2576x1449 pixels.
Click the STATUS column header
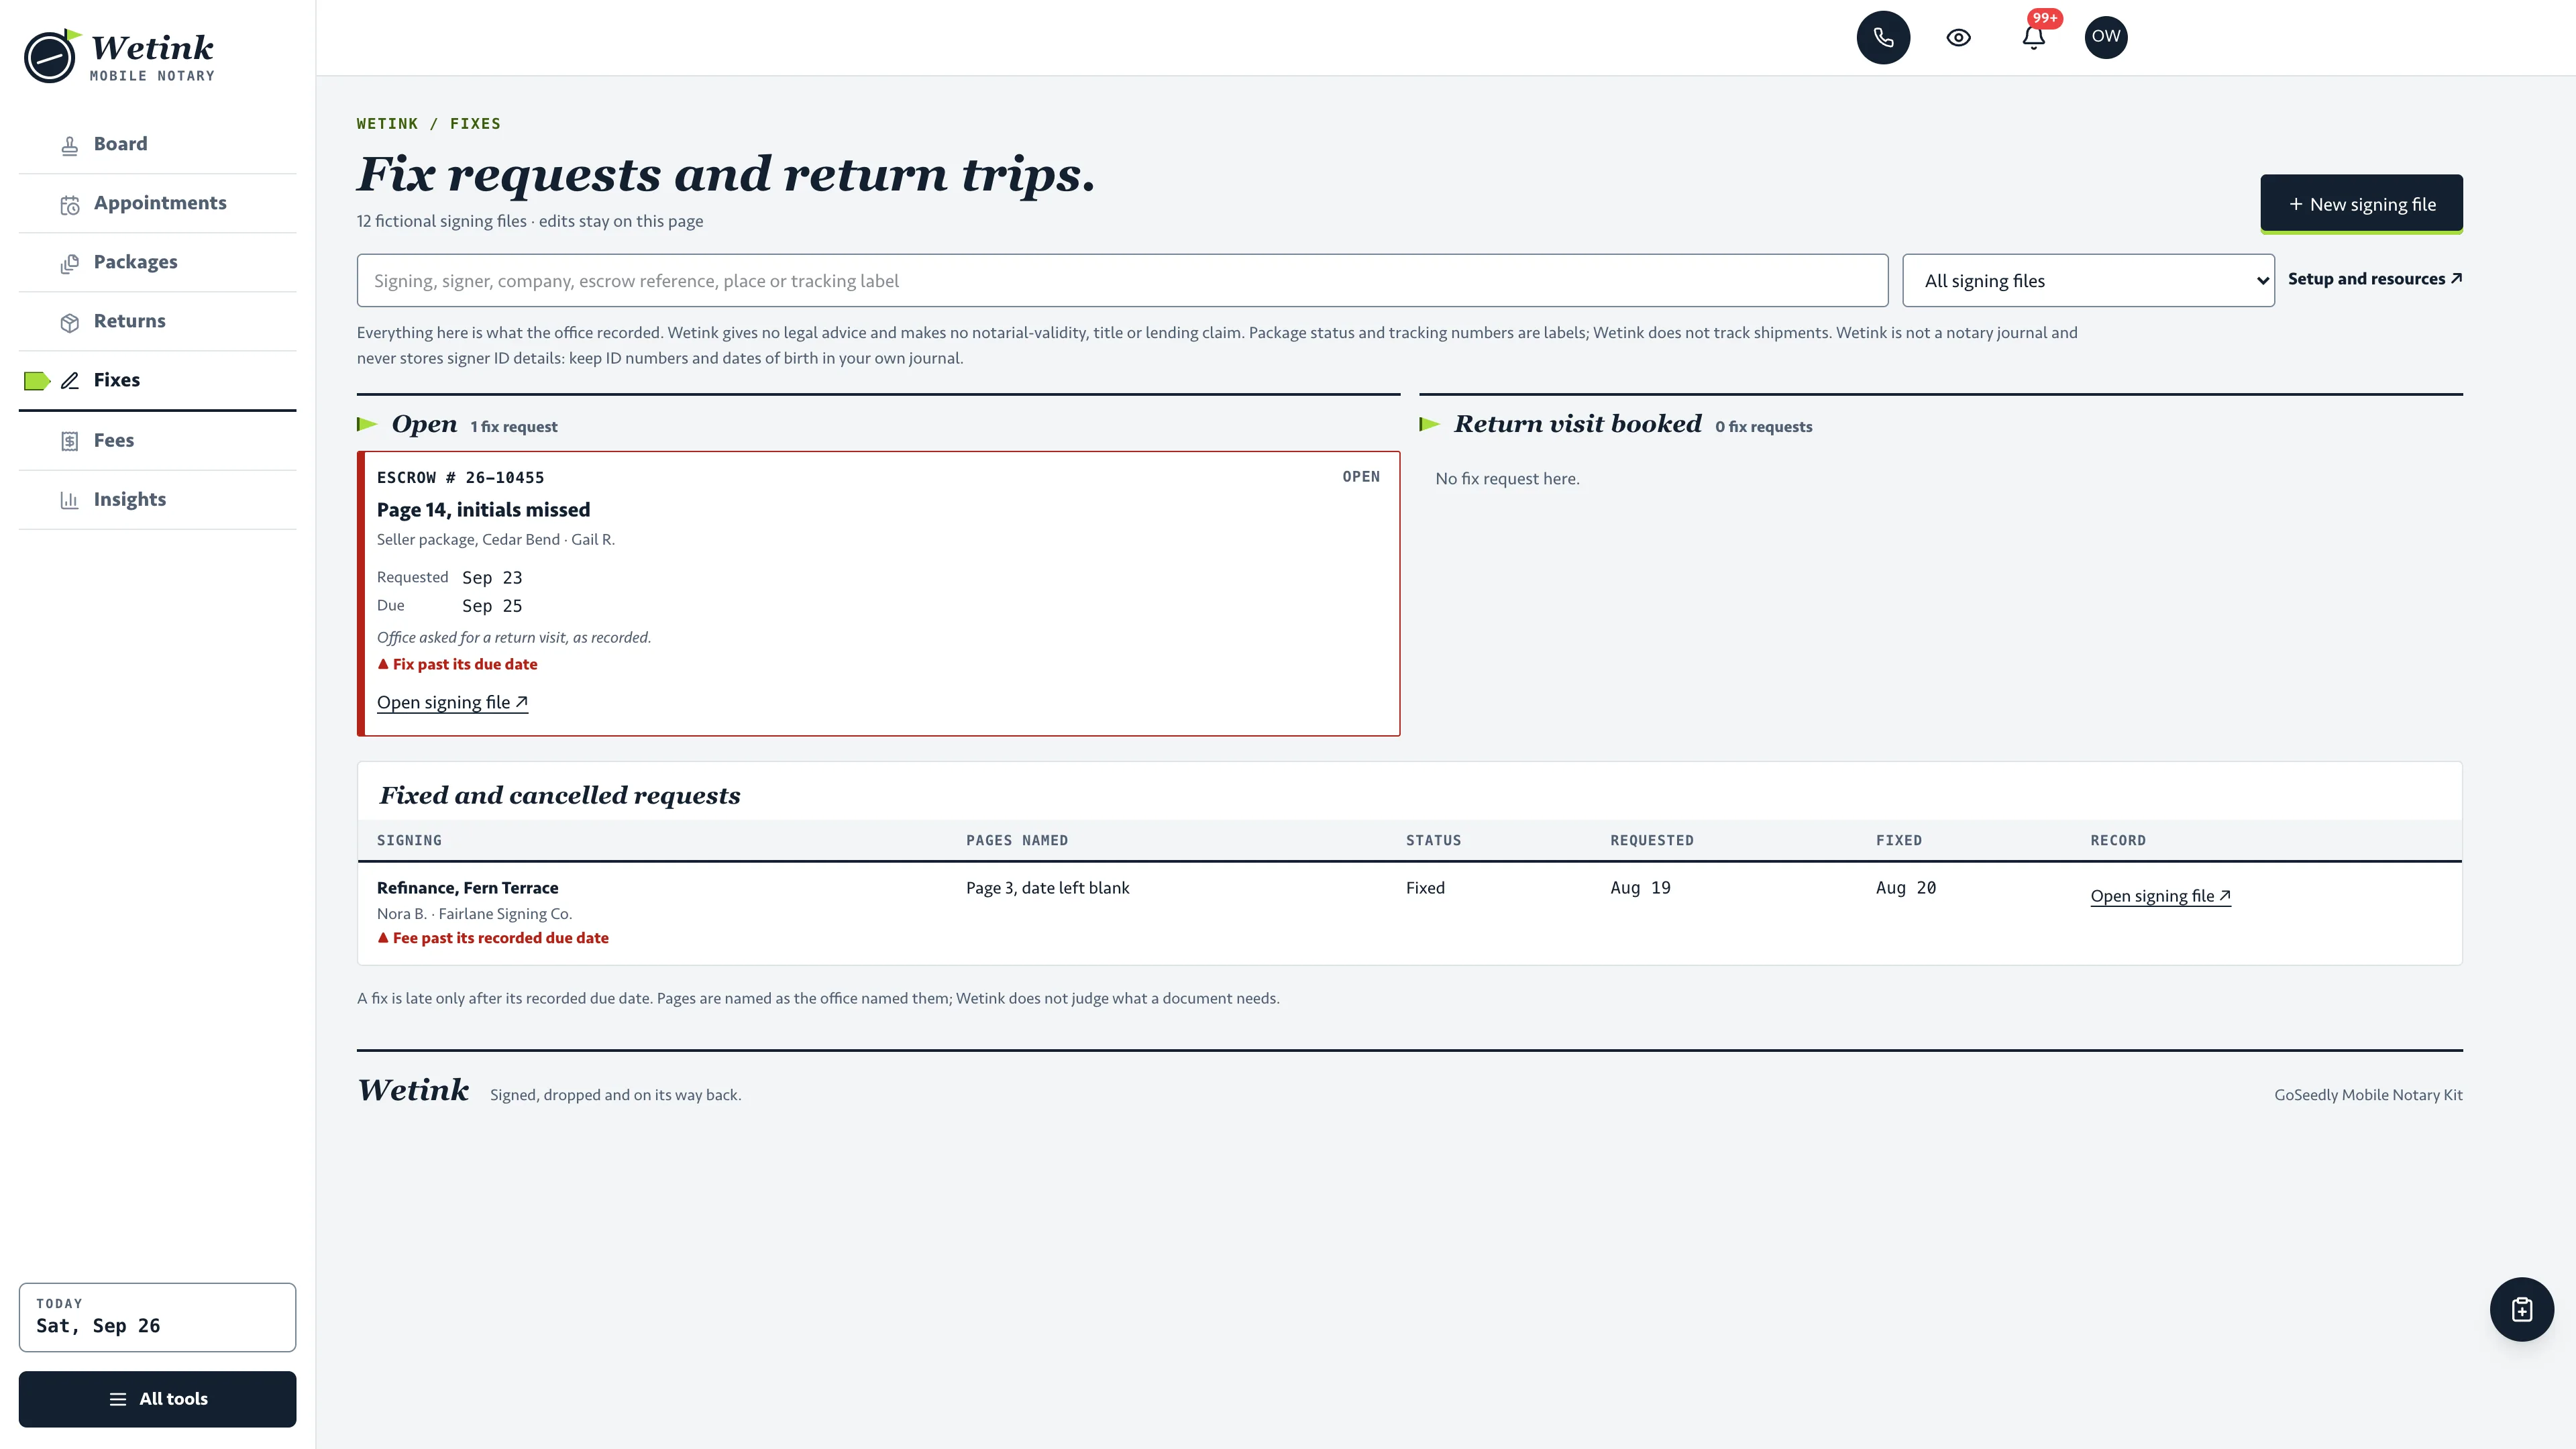(x=1433, y=840)
